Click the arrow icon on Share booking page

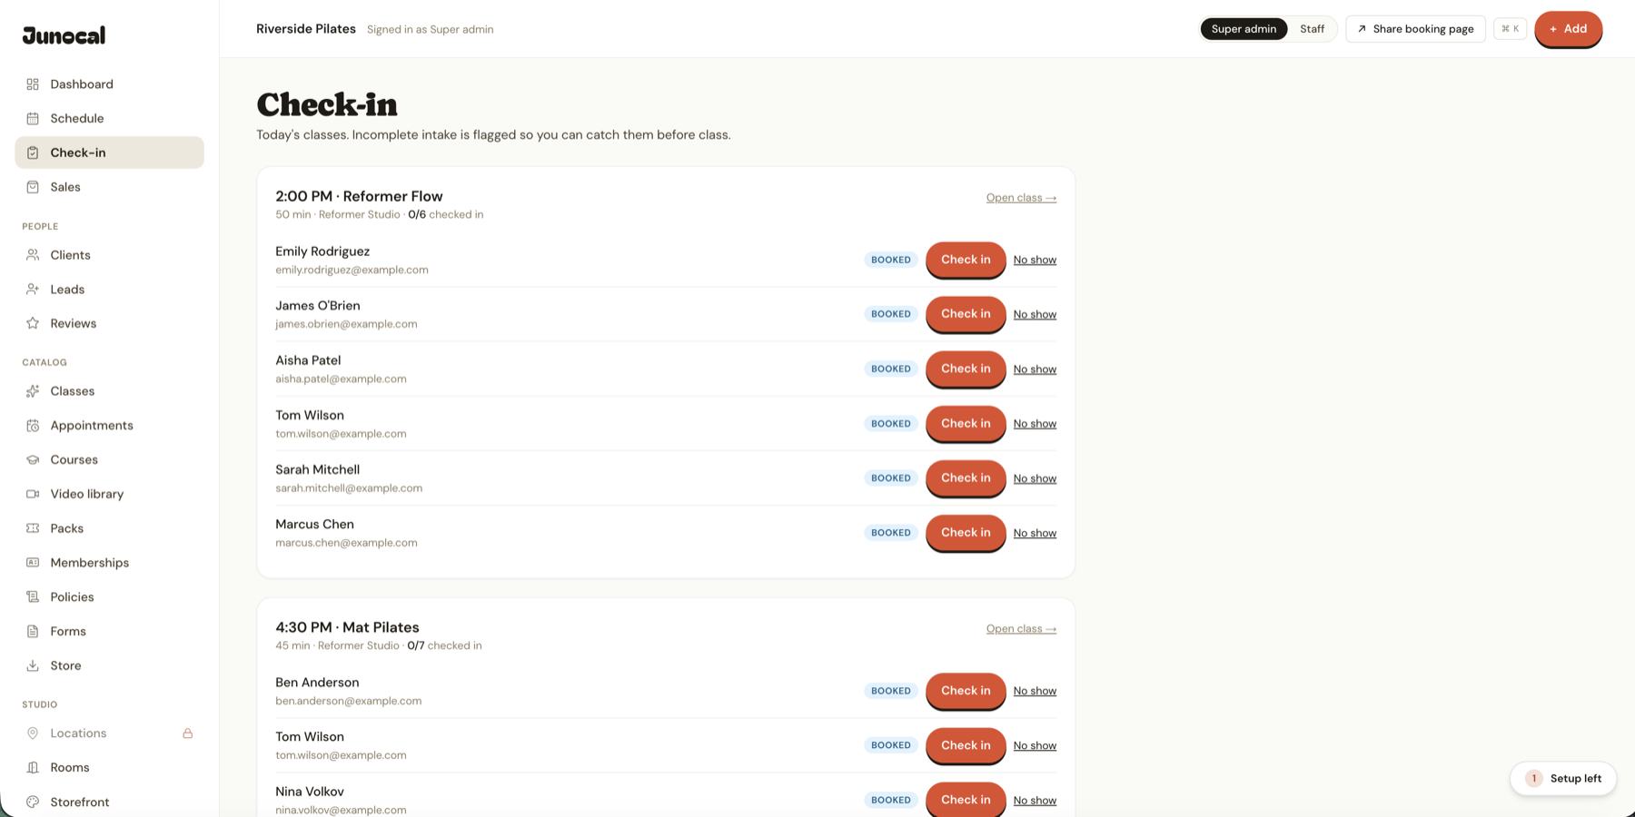(1362, 29)
